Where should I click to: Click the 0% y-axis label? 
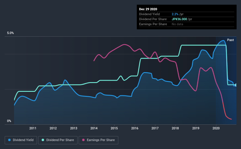tap(9, 121)
